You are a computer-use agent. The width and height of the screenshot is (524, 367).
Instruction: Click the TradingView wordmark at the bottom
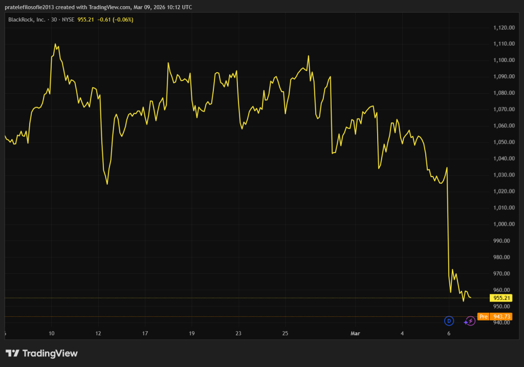(50, 353)
